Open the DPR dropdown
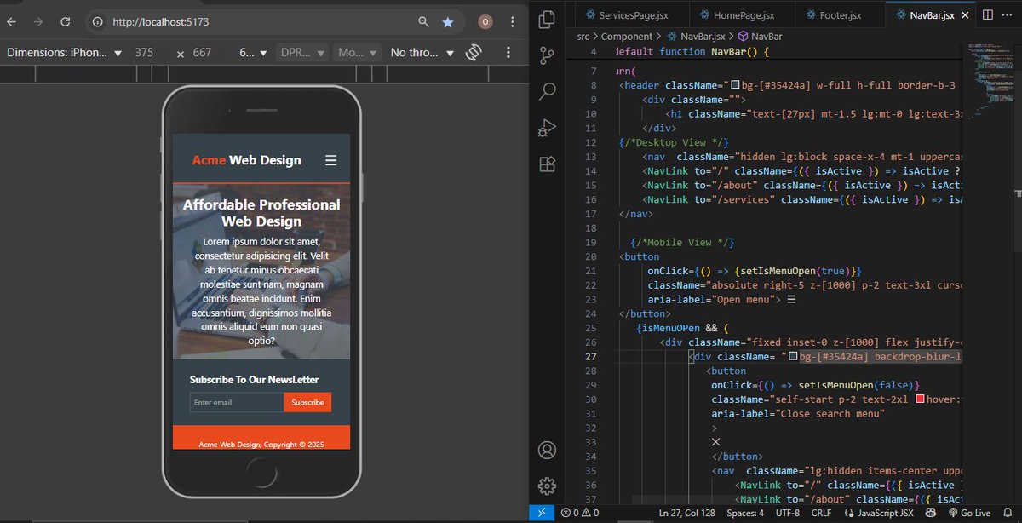Image resolution: width=1022 pixels, height=523 pixels. click(303, 53)
